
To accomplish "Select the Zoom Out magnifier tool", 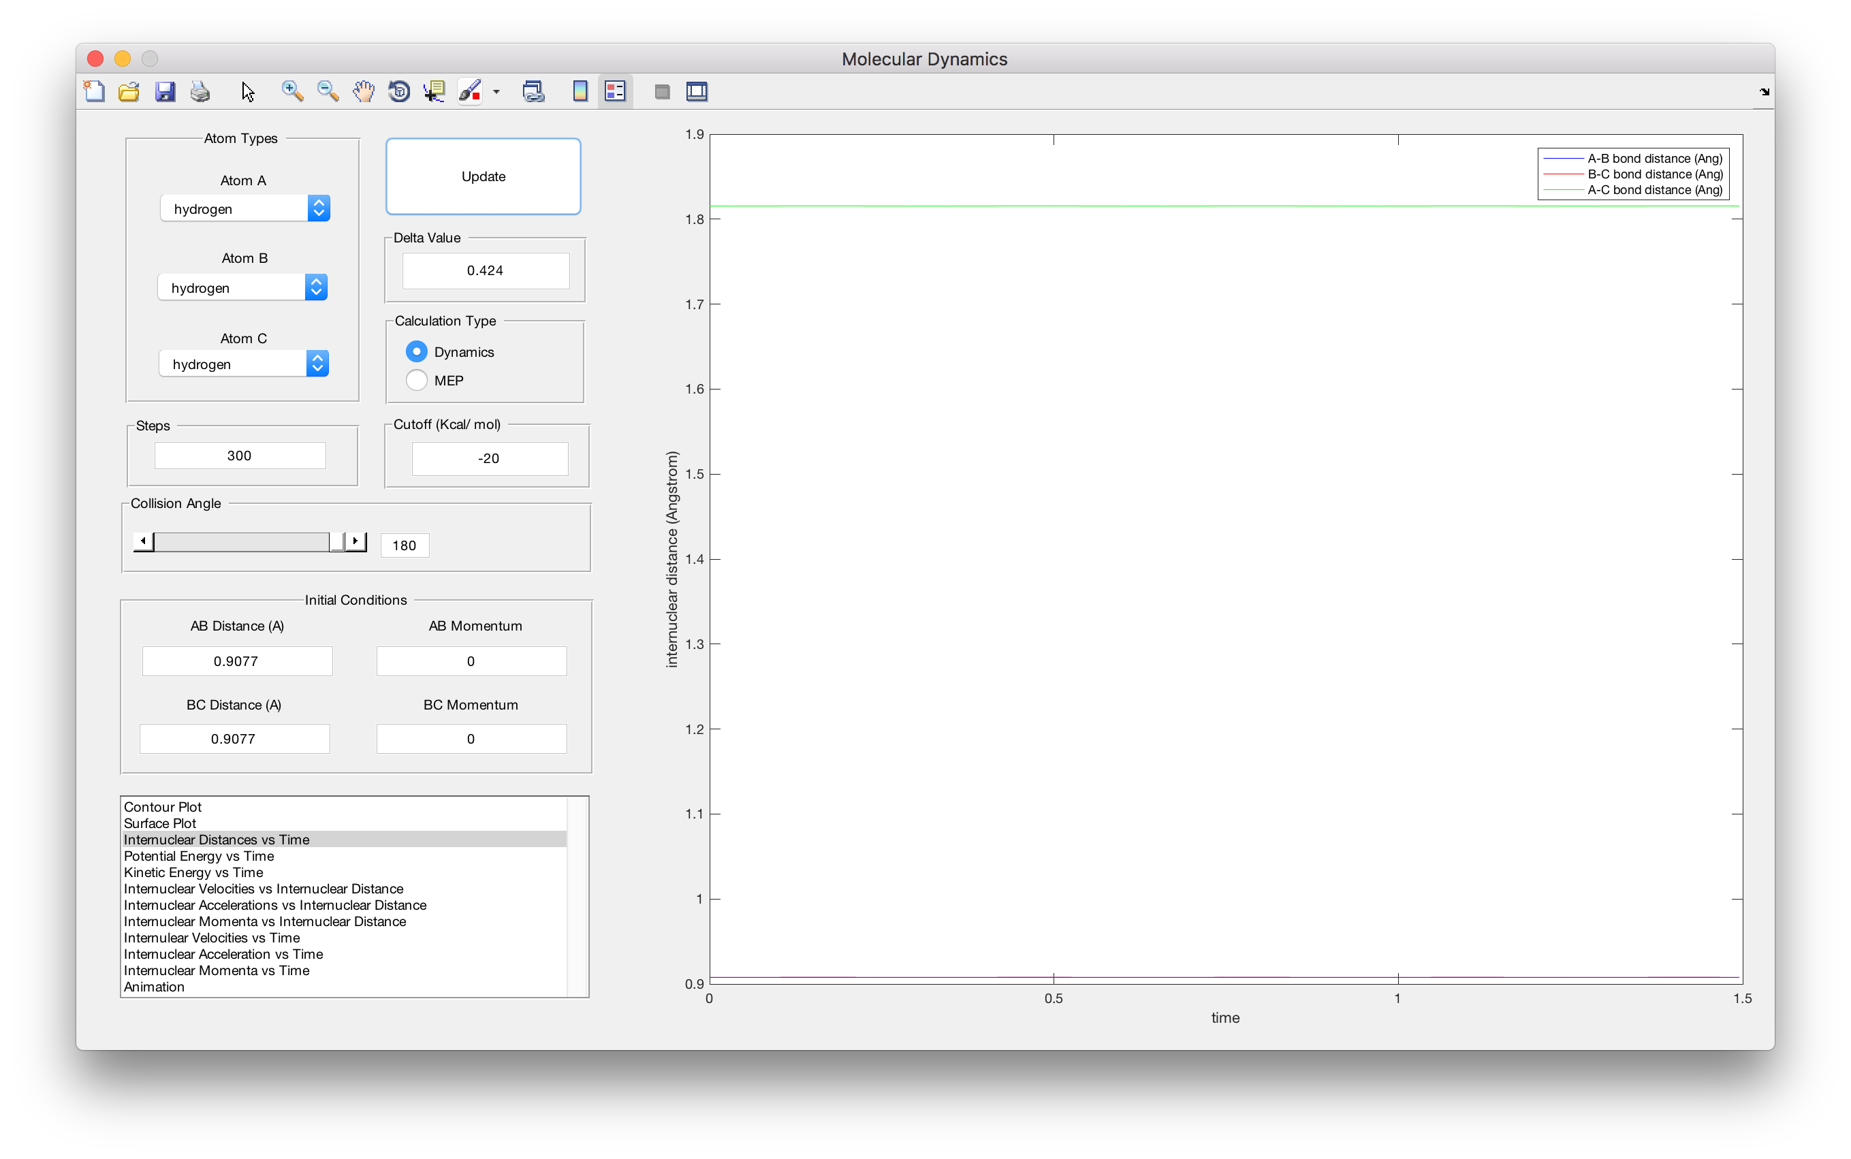I will coord(328,92).
